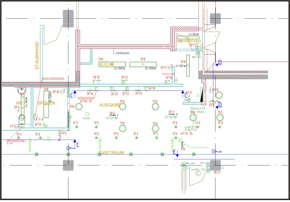Click the Geschirrspülmaschine annotation
Image resolution: width=290 pixels, height=202 pixels.
tap(53, 78)
